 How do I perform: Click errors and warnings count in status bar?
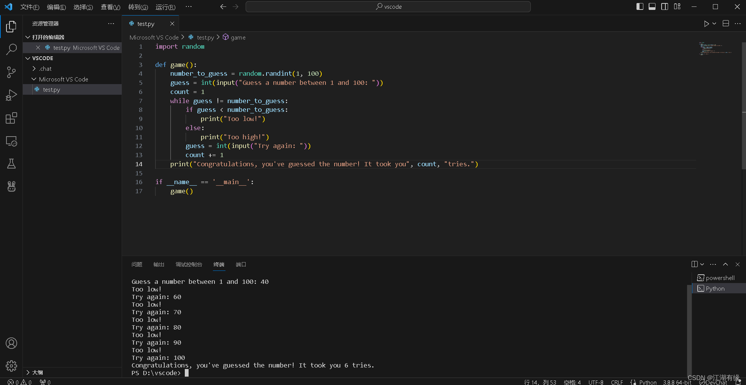point(20,382)
